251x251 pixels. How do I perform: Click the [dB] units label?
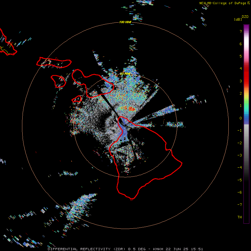coord(238,19)
